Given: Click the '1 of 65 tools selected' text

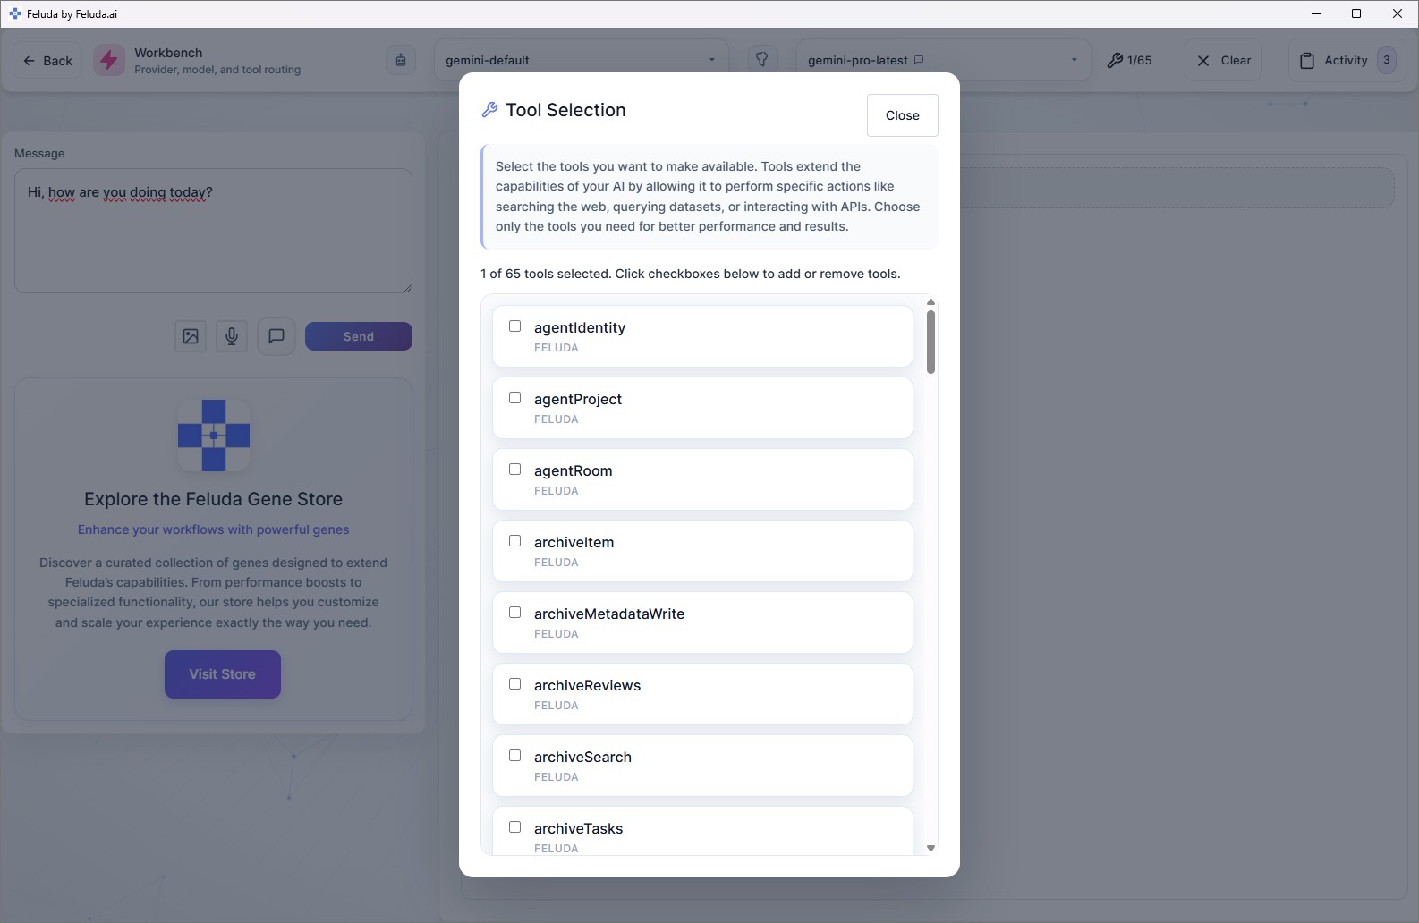Looking at the screenshot, I should click(x=545, y=274).
